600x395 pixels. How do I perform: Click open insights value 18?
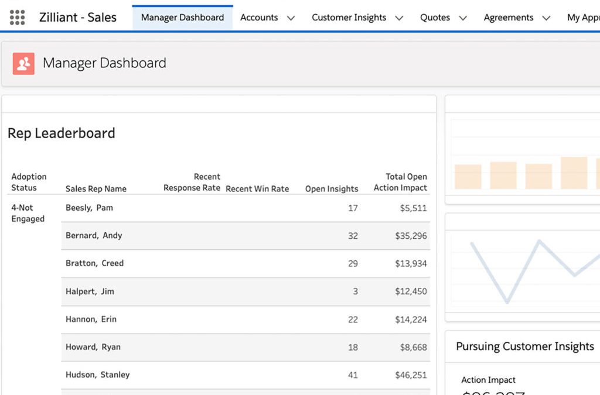pyautogui.click(x=353, y=347)
